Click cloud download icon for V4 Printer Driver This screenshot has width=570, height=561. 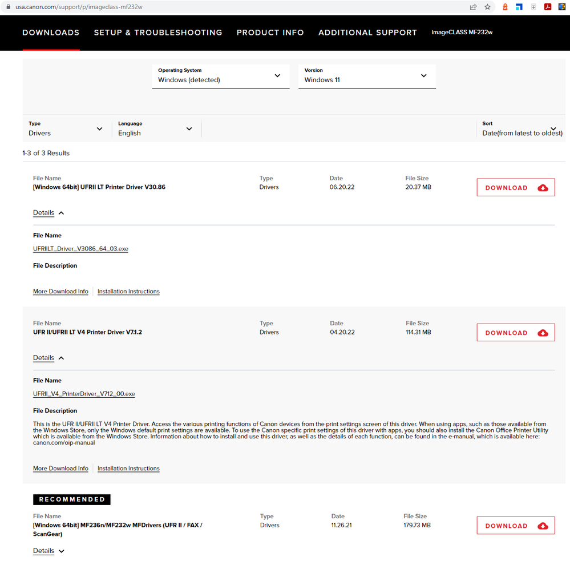543,333
